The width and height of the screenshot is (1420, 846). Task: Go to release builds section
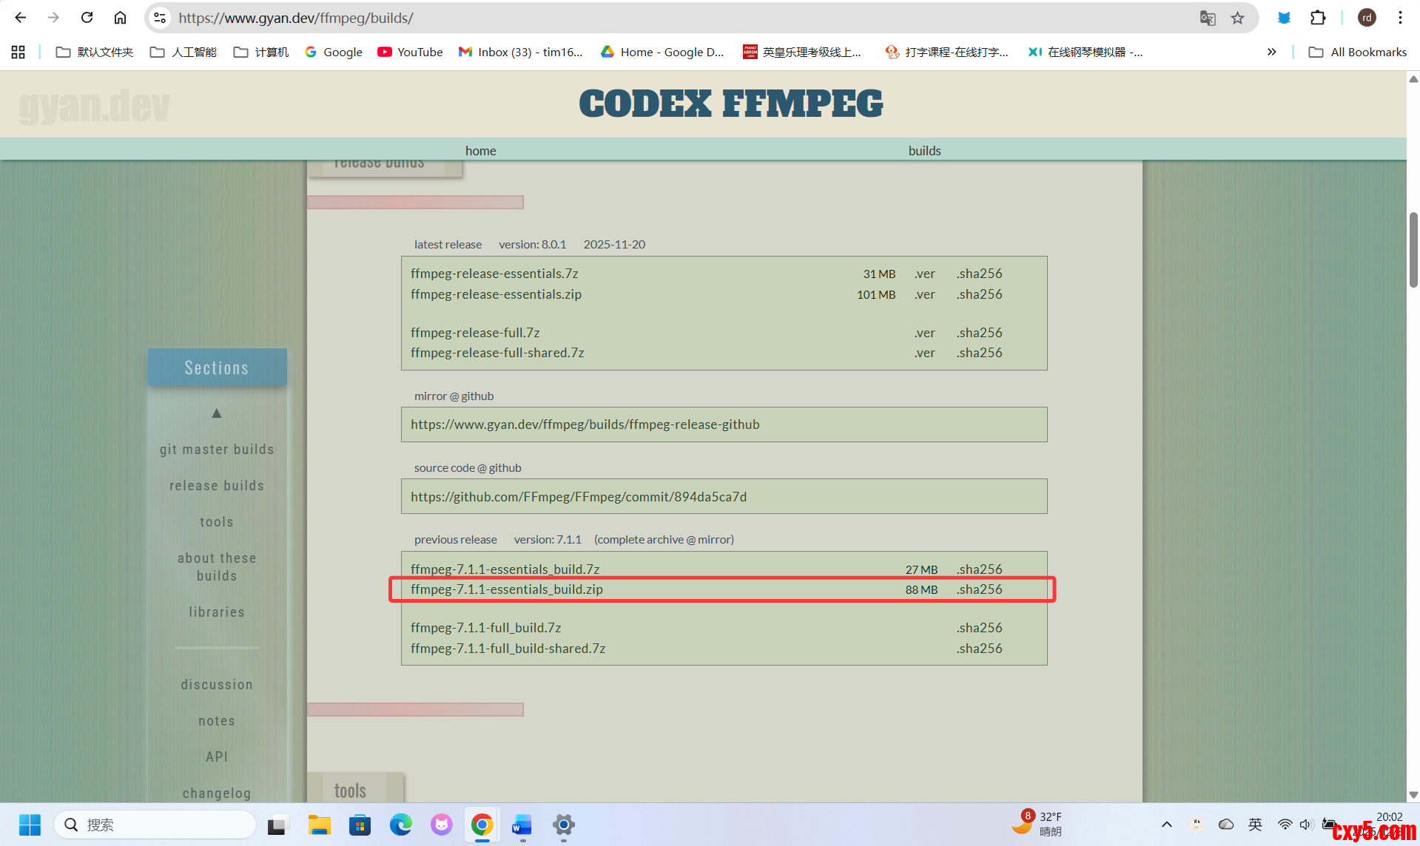coord(217,486)
